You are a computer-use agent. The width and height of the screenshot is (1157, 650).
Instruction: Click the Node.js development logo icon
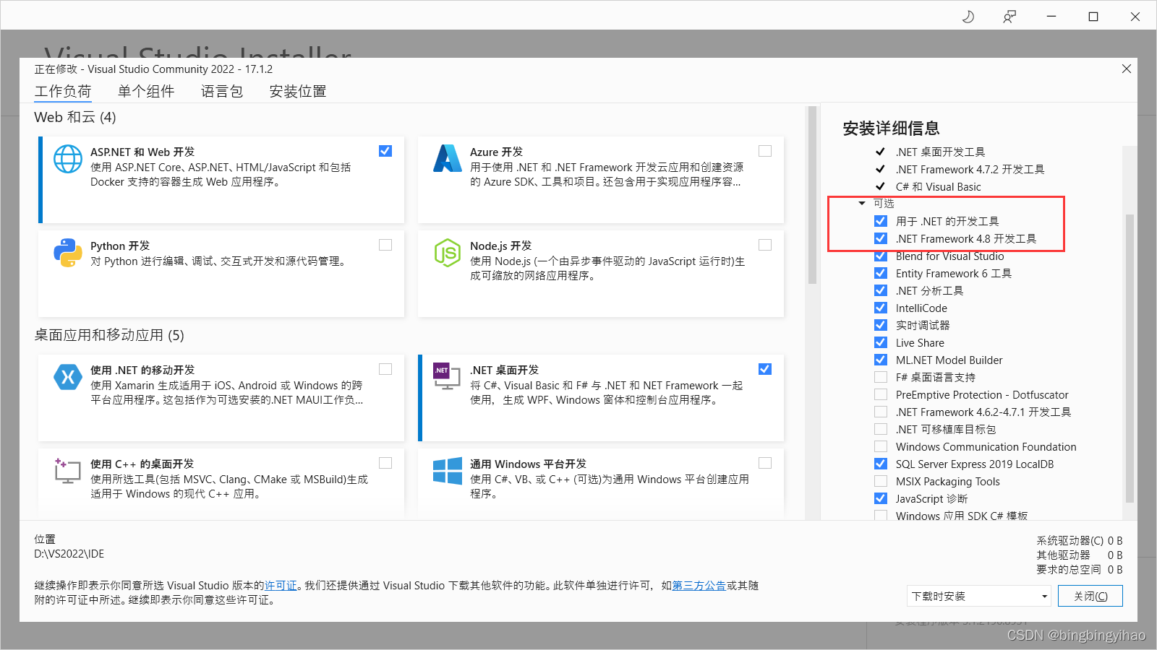click(x=448, y=253)
